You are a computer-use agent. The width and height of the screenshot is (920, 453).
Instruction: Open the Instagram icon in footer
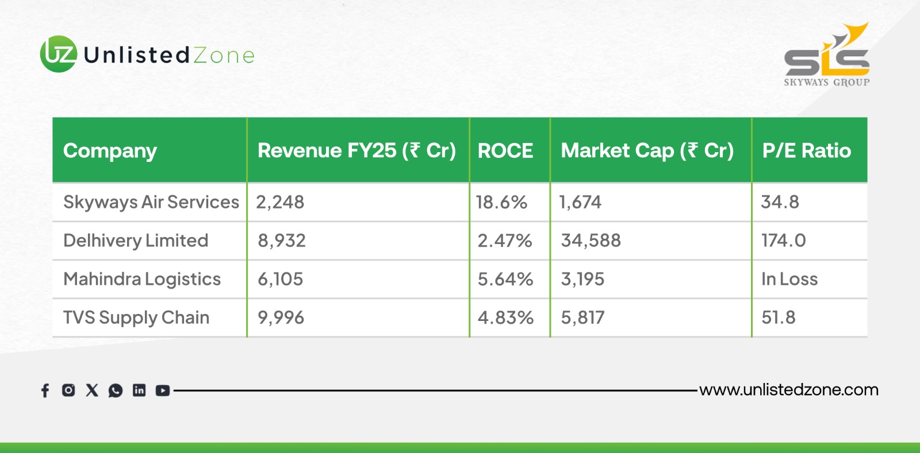[x=68, y=390]
